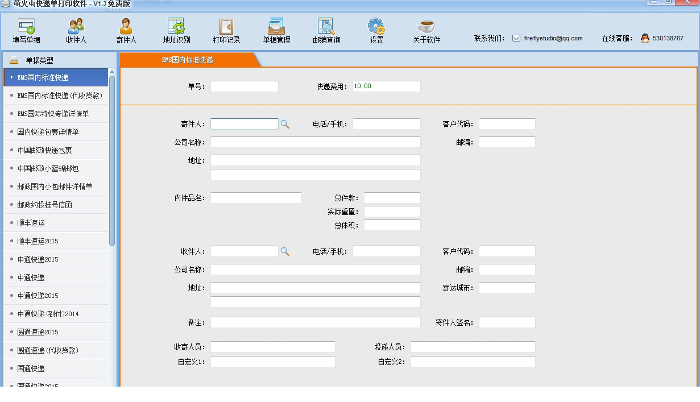Open the 关于软件 about icon
The image size is (700, 402).
tap(426, 31)
